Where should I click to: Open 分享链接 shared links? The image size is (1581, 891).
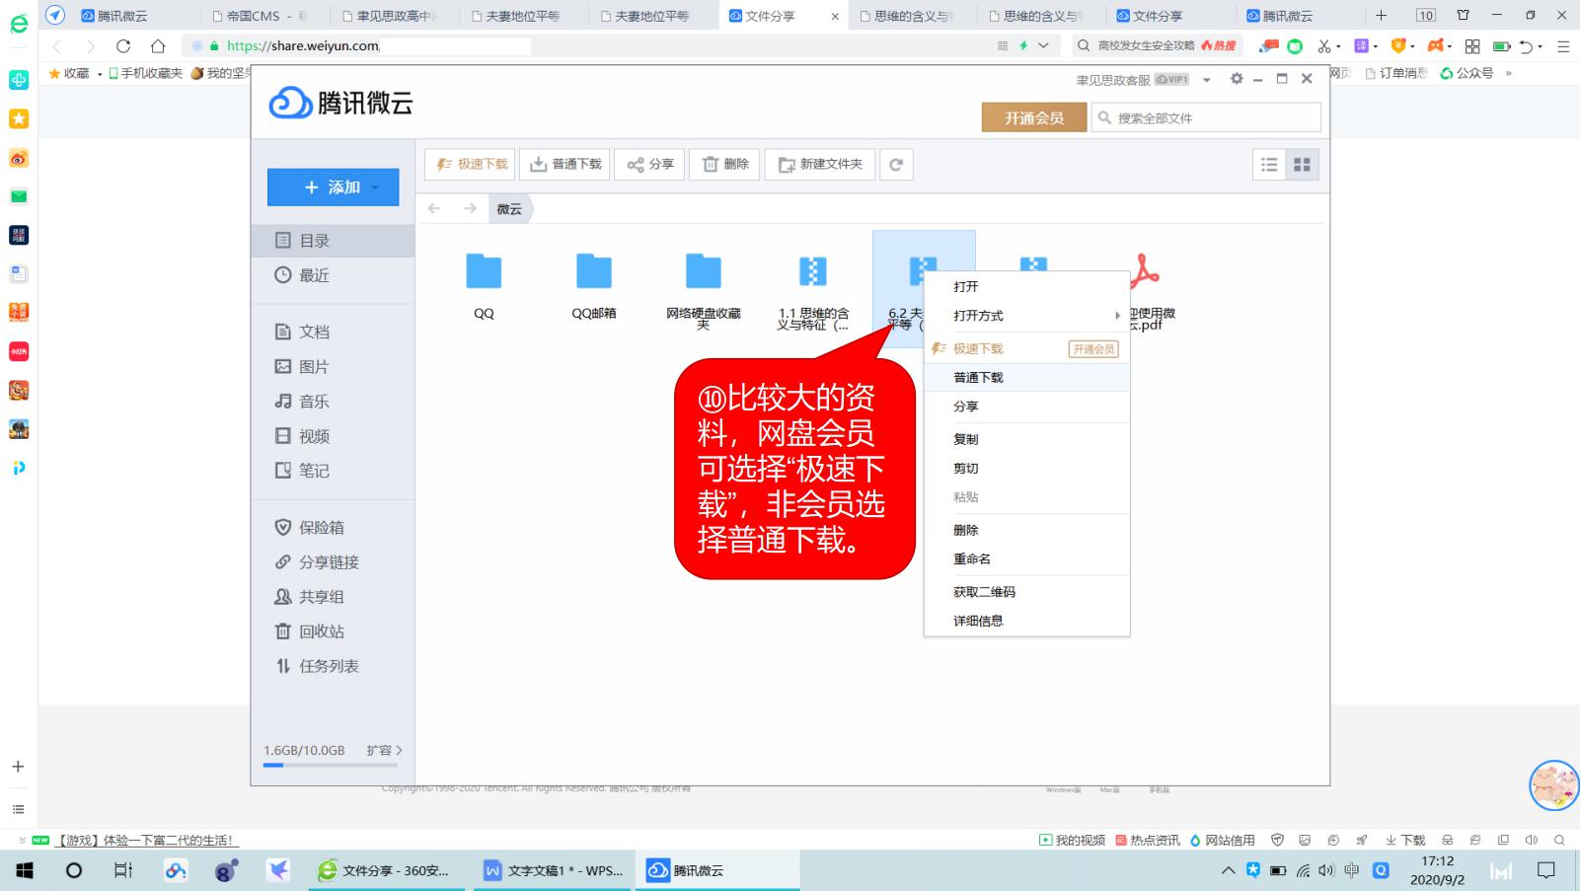pos(333,561)
